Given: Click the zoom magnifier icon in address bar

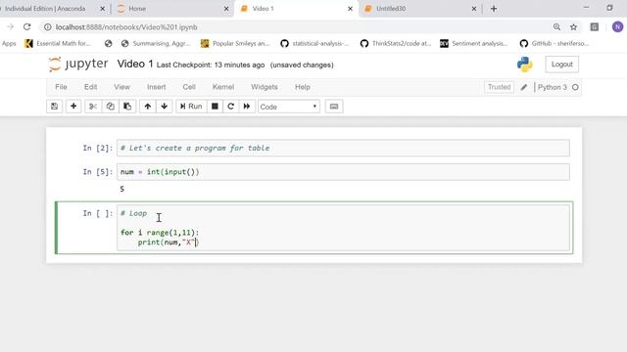Looking at the screenshot, I should [556, 27].
